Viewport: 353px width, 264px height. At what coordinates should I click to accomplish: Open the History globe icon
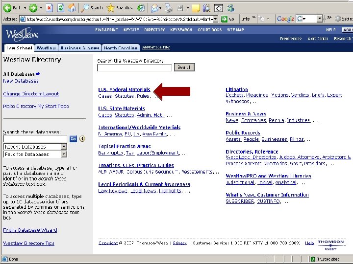tap(141, 8)
